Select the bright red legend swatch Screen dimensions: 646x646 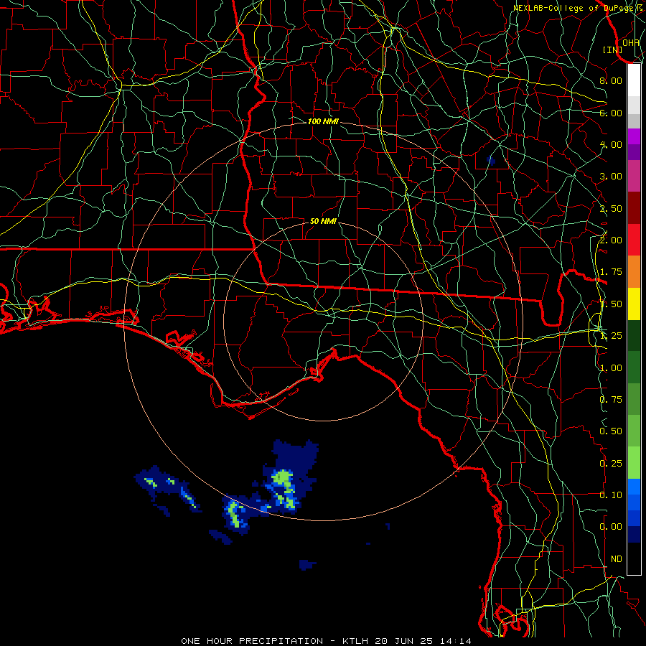pos(634,240)
